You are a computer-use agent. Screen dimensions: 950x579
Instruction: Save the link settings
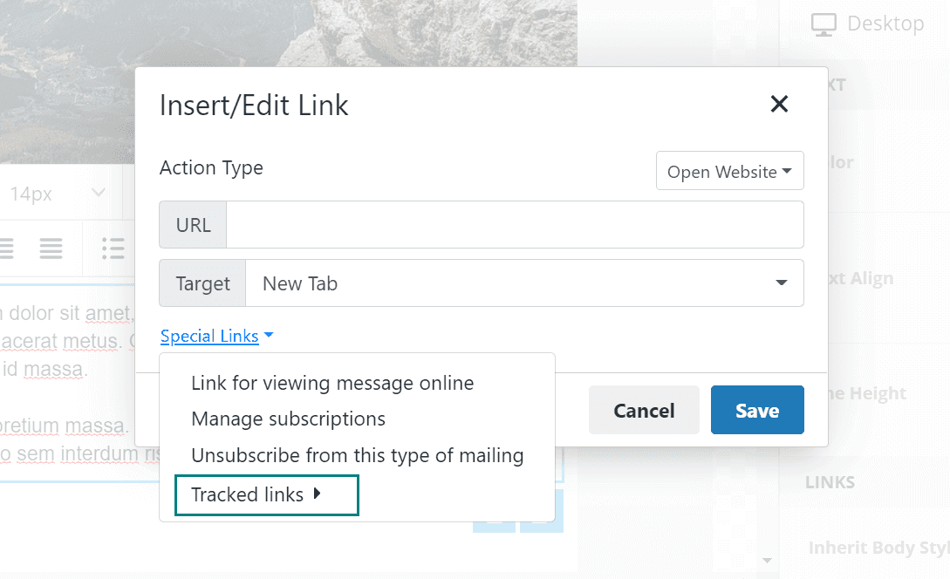click(757, 410)
